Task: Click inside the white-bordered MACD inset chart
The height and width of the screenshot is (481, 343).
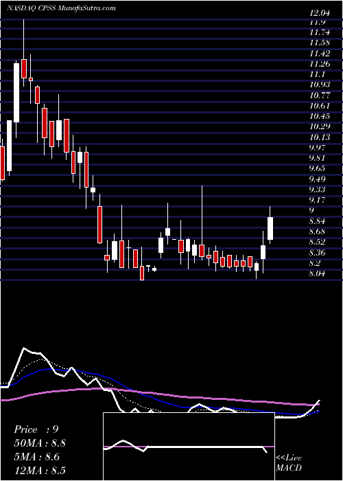Action: pos(189,447)
